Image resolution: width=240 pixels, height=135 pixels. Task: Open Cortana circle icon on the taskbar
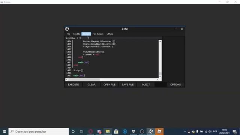point(73,132)
